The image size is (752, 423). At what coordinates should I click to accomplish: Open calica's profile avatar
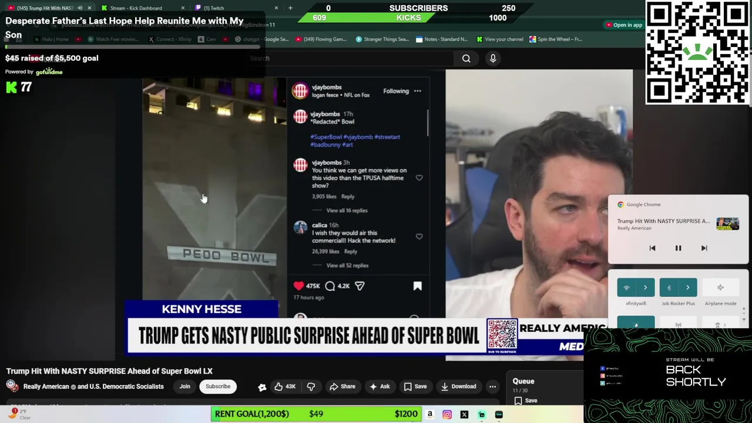[300, 228]
